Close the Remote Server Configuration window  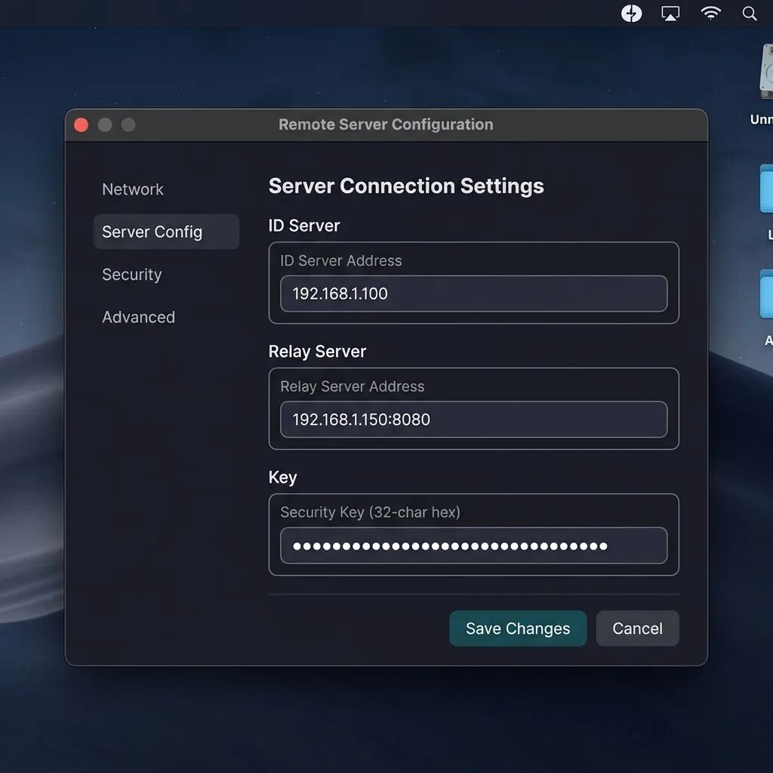click(x=82, y=125)
